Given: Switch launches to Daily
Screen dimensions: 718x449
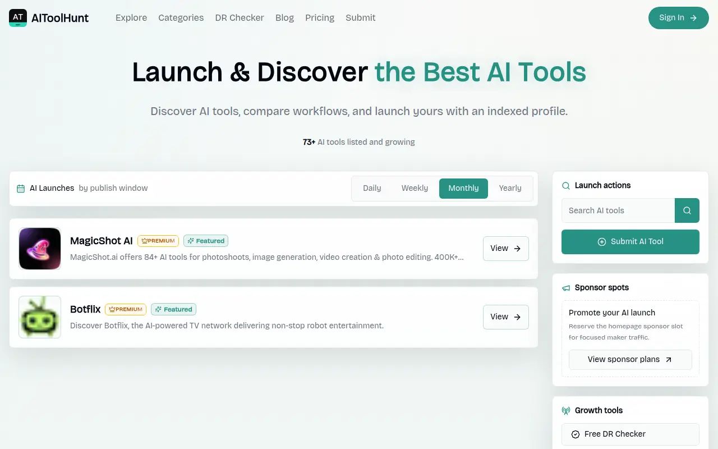Looking at the screenshot, I should pyautogui.click(x=372, y=188).
